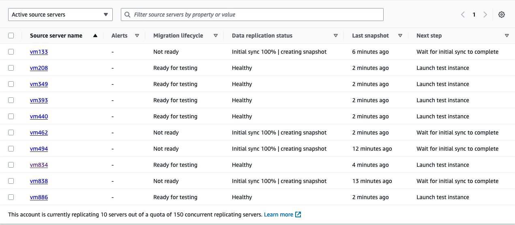515x225 pixels.
Task: Tick the checkbox for vm440
Action: 11,116
